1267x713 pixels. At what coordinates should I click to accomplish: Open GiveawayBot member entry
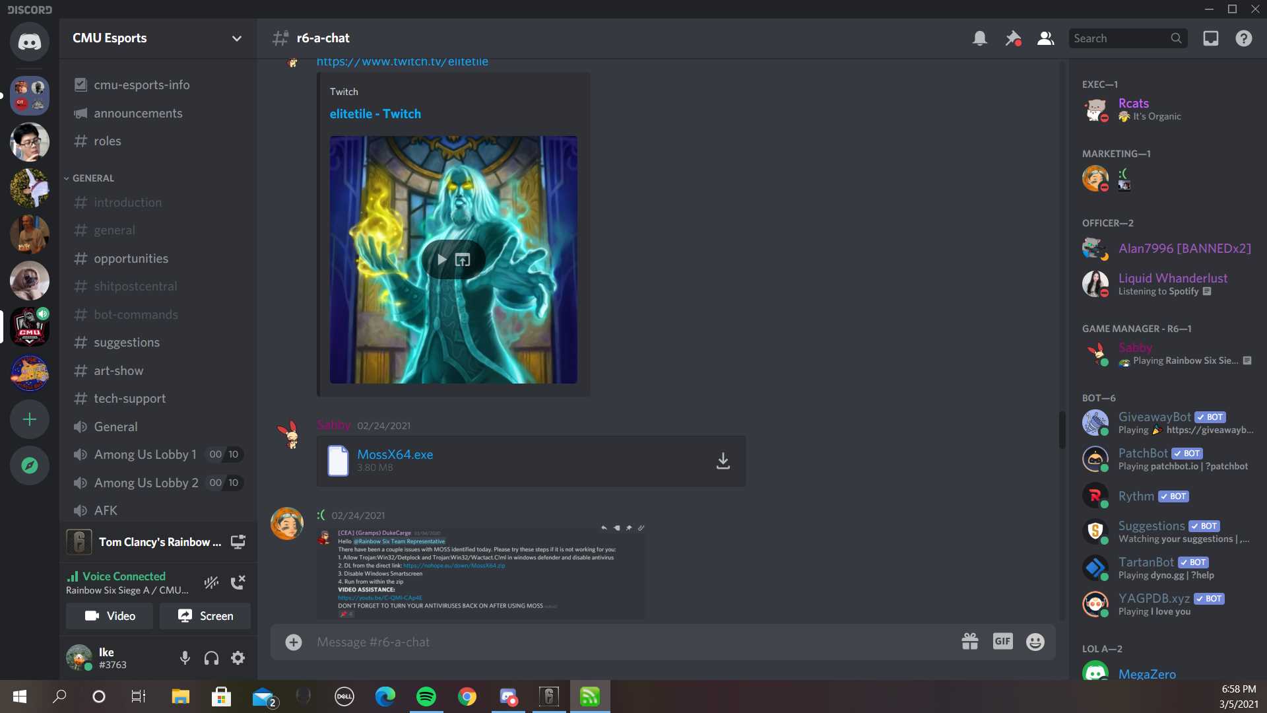click(1167, 423)
